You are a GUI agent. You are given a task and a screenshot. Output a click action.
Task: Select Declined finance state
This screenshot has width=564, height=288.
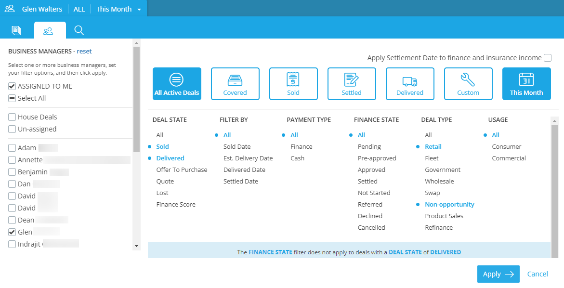tap(370, 216)
